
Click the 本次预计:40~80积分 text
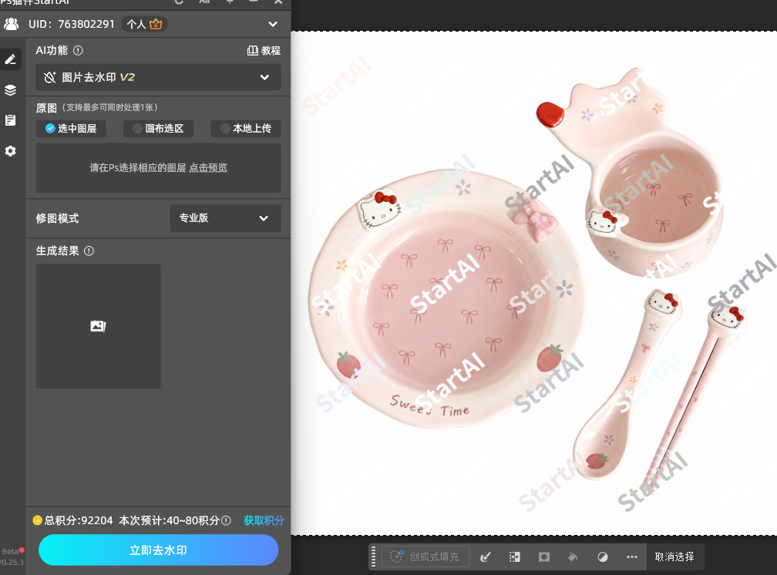[169, 520]
